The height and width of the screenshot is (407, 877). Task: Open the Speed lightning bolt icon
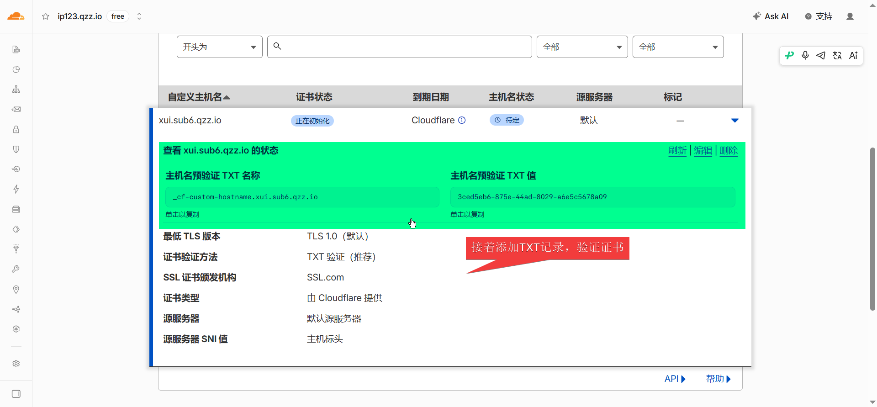(16, 189)
